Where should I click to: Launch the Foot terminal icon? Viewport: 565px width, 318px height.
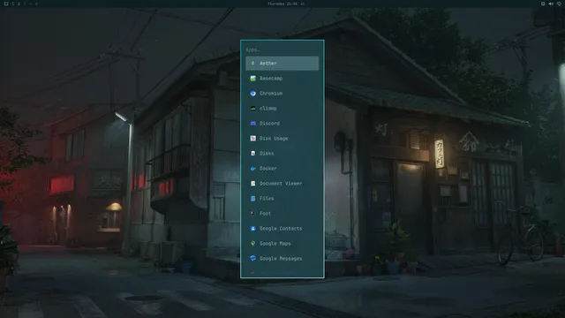pyautogui.click(x=253, y=214)
